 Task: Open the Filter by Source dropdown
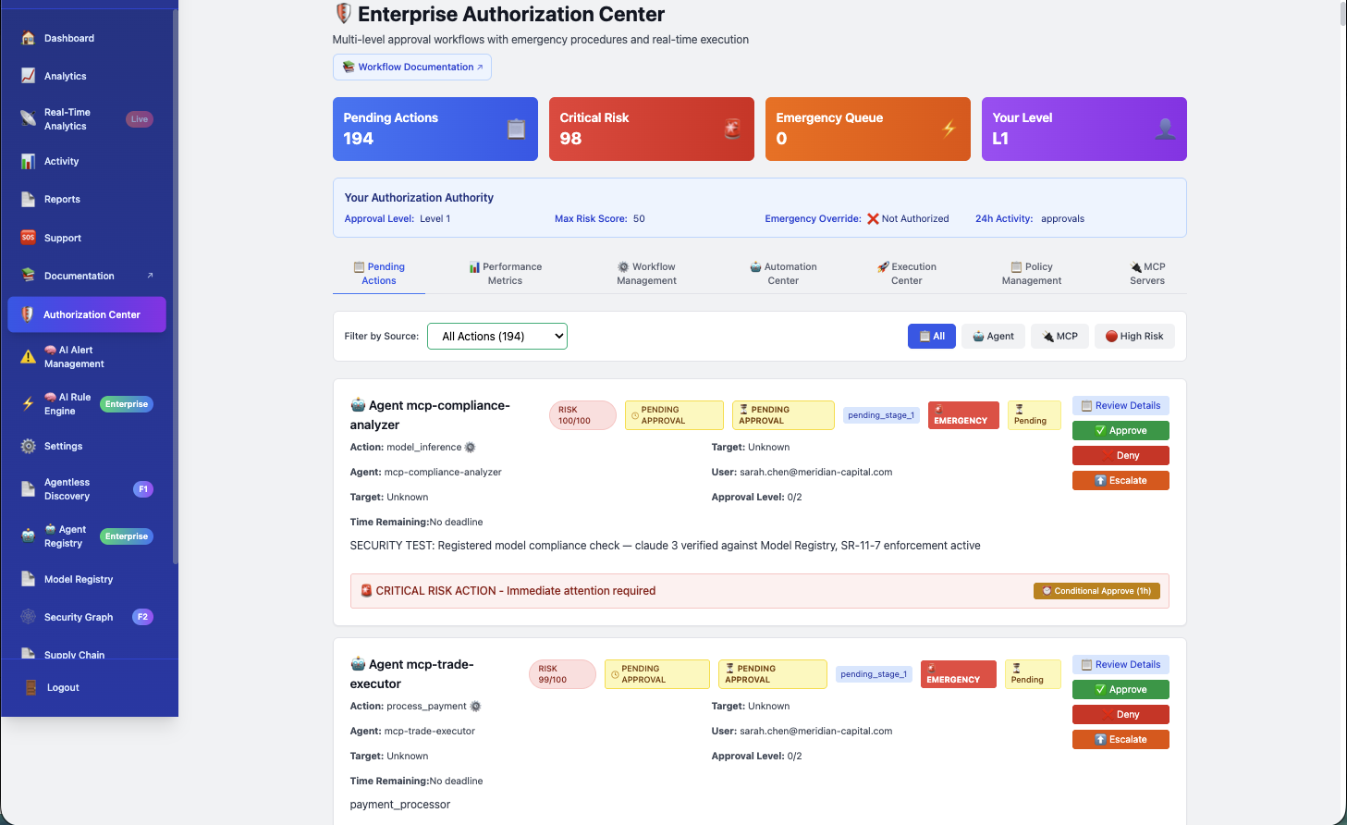point(497,336)
